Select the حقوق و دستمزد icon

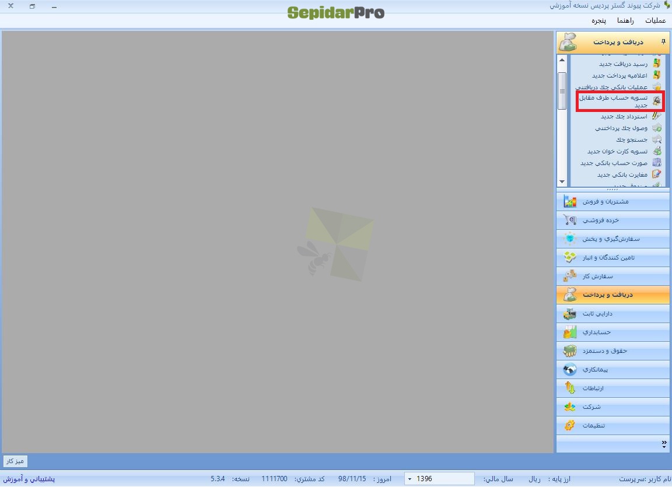point(569,351)
